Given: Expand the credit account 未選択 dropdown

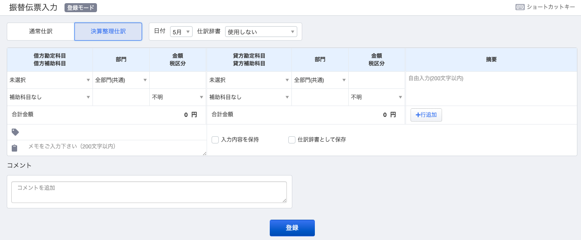Looking at the screenshot, I should tap(249, 80).
